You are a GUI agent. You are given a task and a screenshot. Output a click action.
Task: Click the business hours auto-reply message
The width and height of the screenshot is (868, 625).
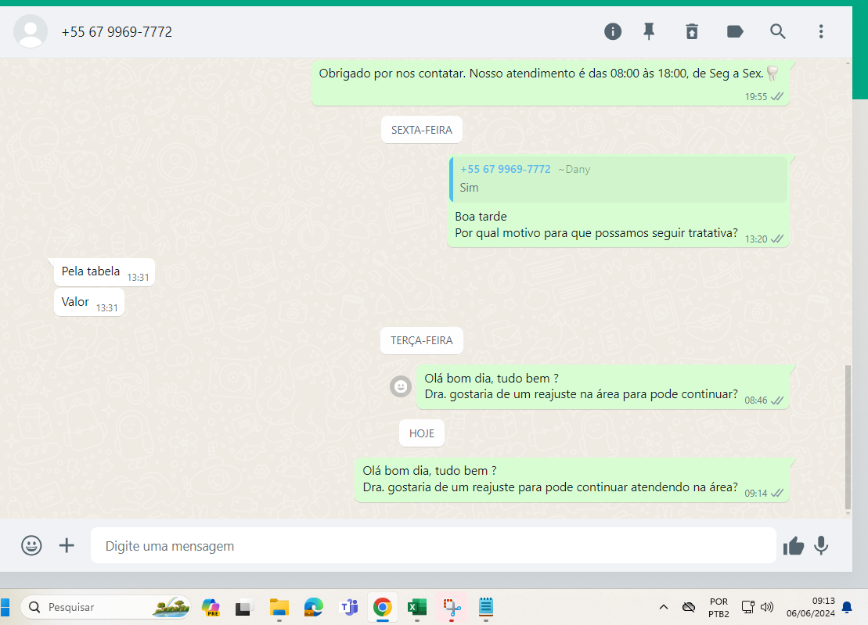coord(550,82)
